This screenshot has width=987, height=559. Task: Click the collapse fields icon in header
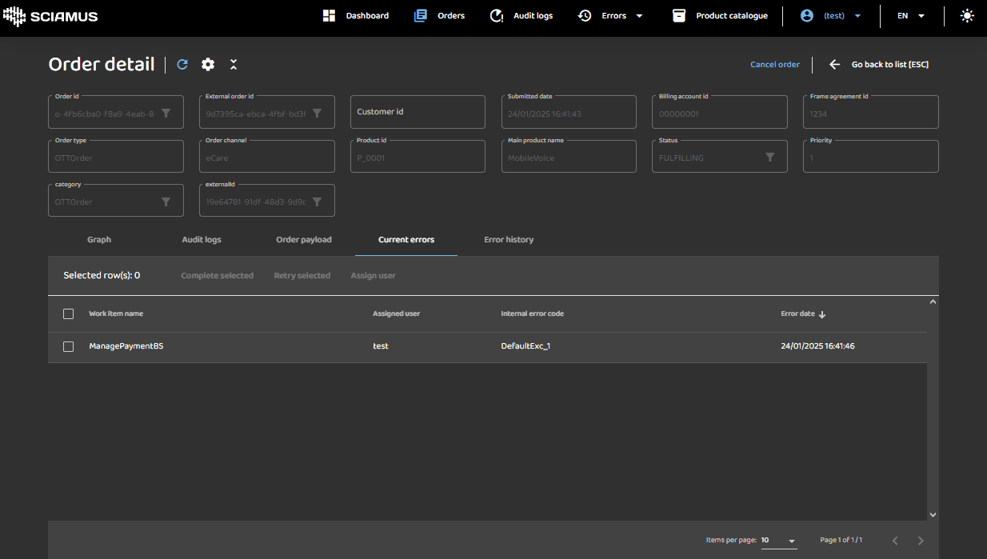(234, 65)
